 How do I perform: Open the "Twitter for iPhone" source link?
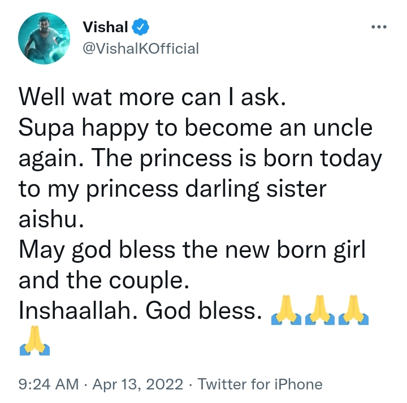coord(260,385)
